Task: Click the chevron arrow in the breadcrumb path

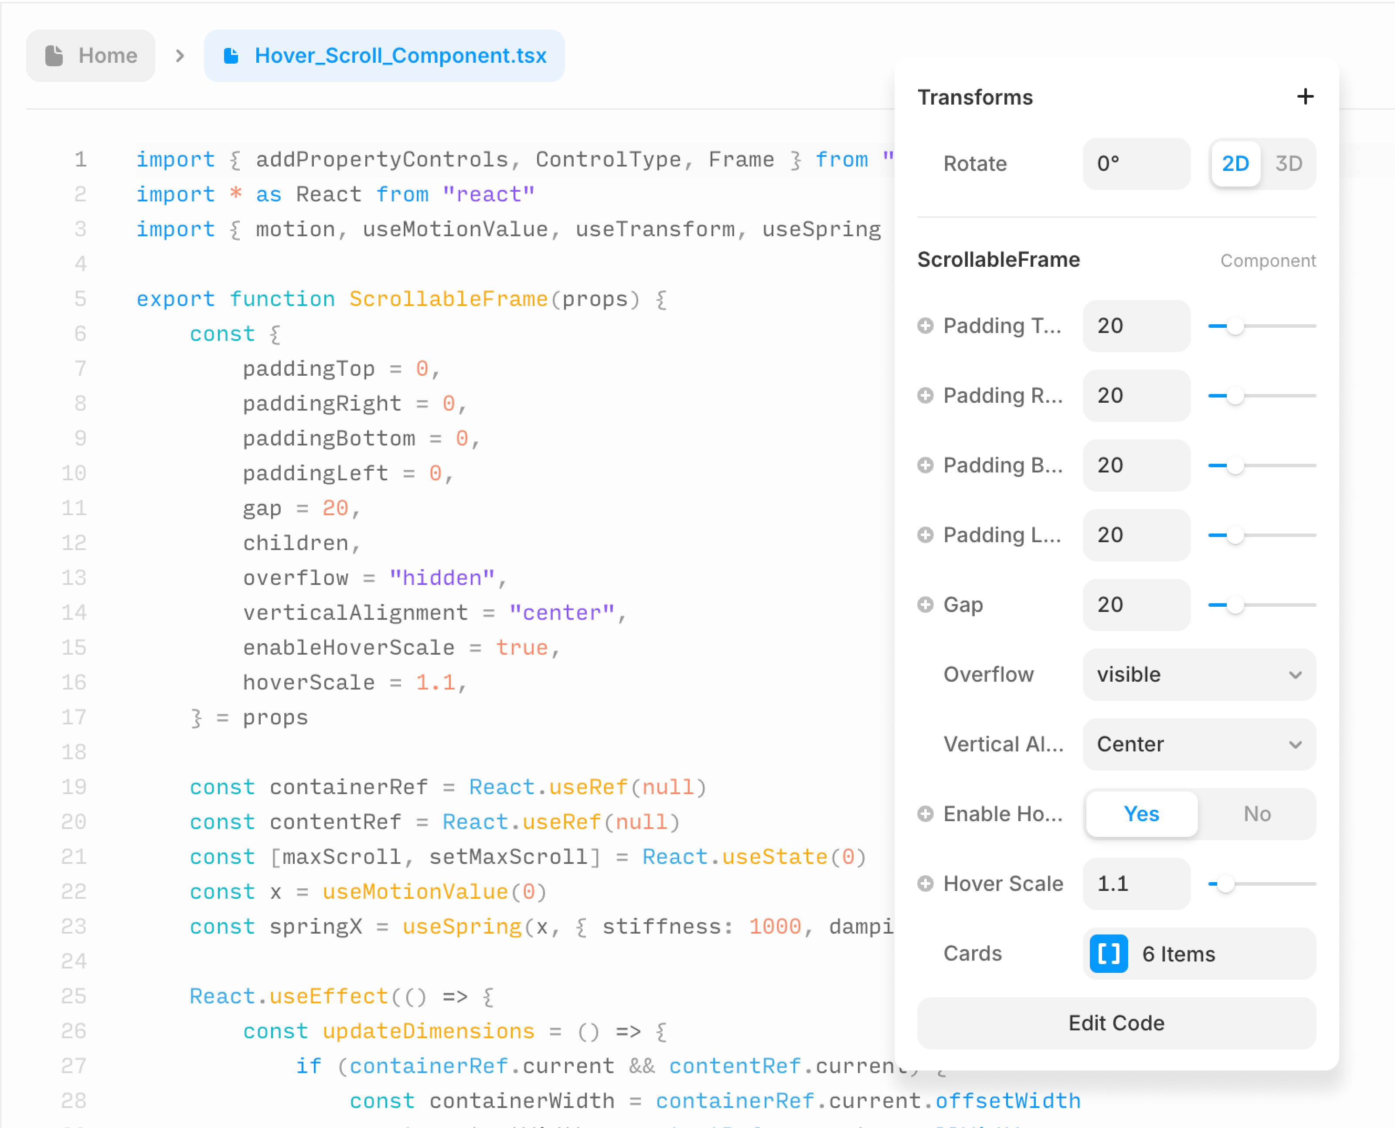Action: click(180, 56)
